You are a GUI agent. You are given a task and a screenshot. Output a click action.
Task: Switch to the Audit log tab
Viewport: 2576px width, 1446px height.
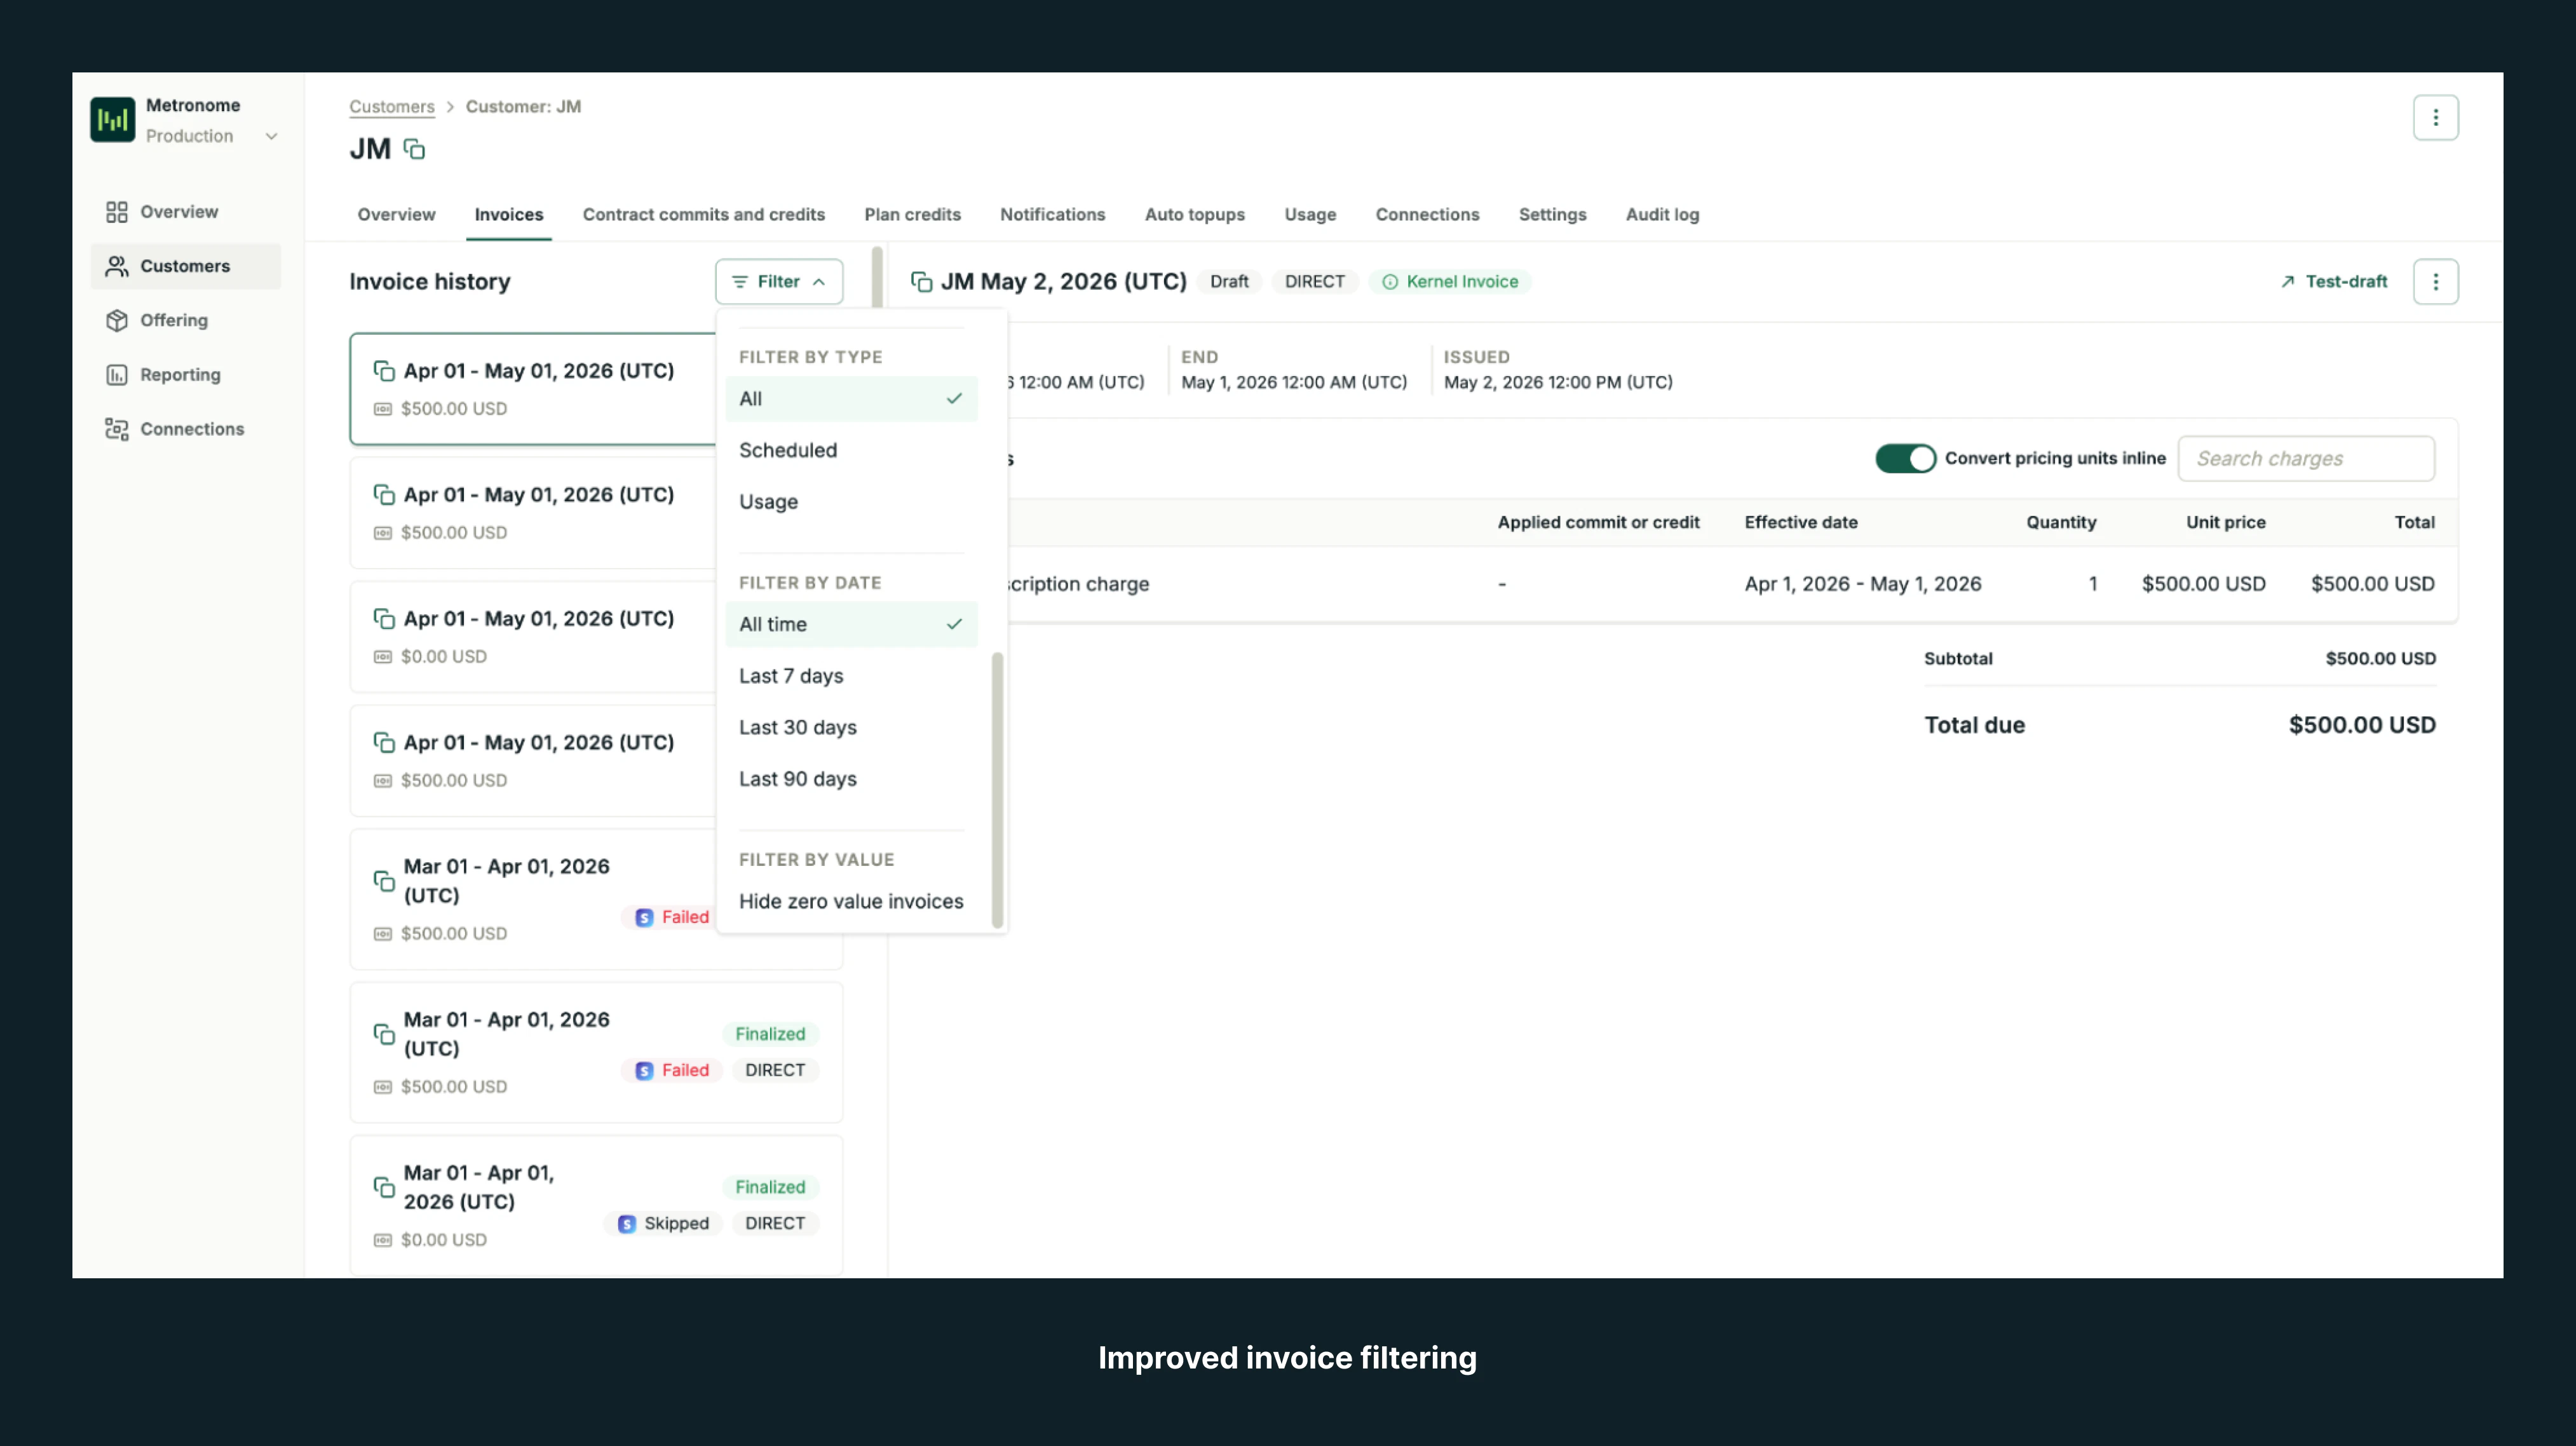pos(1662,214)
